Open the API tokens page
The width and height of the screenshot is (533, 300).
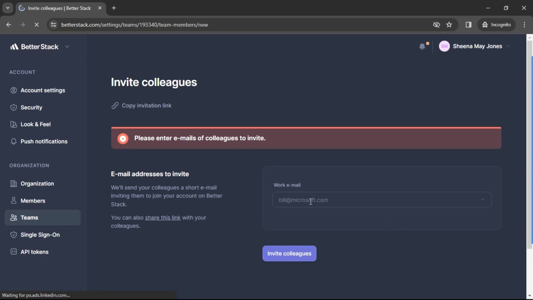pyautogui.click(x=43, y=252)
